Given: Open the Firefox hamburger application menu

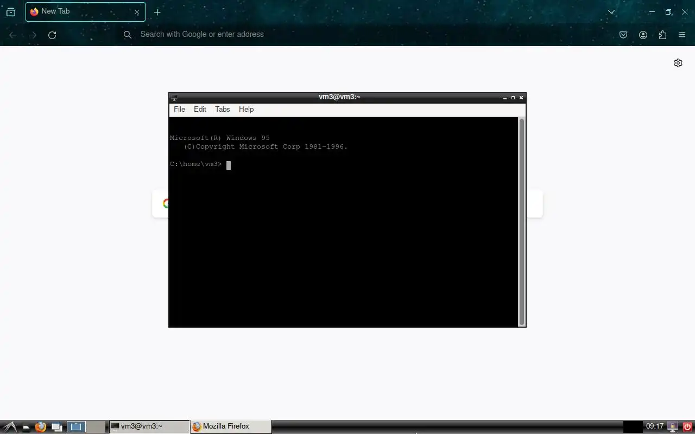Looking at the screenshot, I should (682, 35).
